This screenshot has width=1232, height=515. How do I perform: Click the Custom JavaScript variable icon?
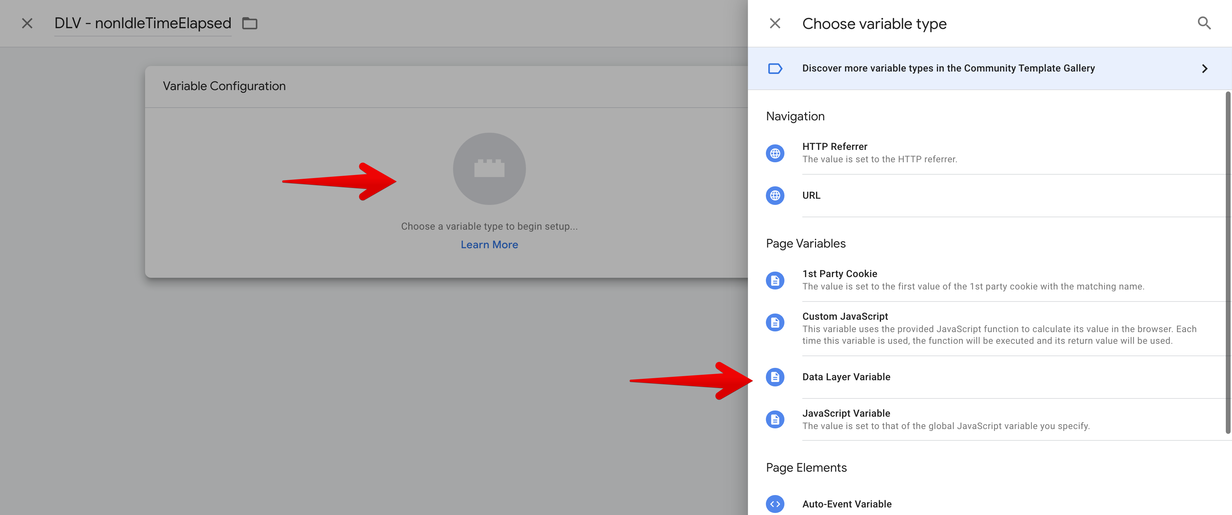click(775, 322)
